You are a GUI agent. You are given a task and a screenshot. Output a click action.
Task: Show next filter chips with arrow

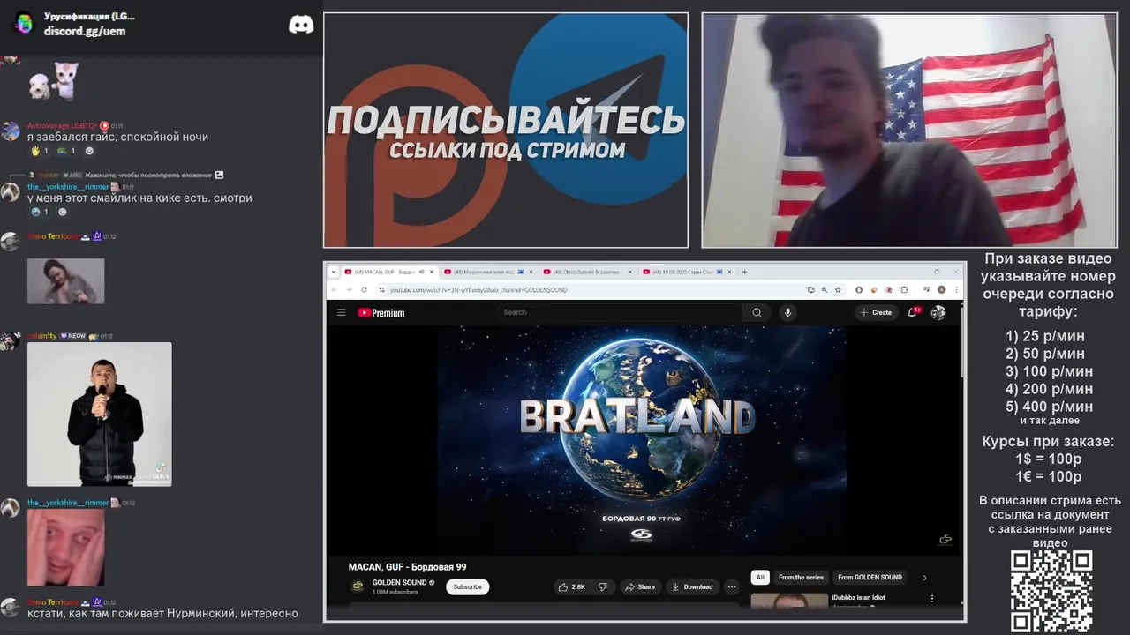(924, 578)
